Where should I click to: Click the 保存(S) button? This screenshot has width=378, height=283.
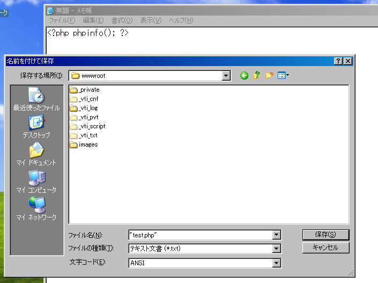click(x=325, y=235)
